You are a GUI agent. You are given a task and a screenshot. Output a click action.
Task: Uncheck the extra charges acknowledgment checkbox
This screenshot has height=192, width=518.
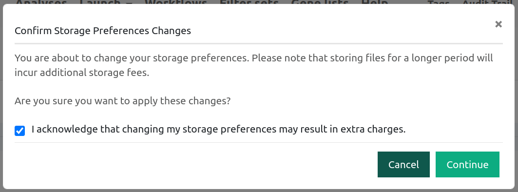20,131
